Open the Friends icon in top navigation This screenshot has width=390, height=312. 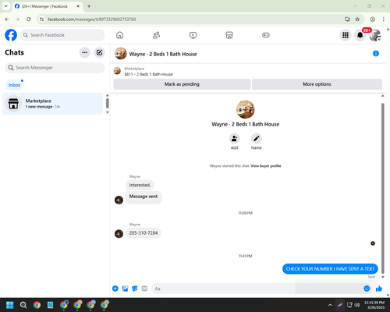pyautogui.click(x=156, y=35)
